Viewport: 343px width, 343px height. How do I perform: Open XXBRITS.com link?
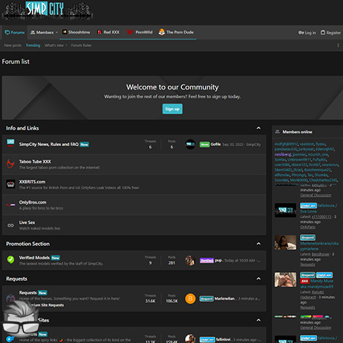tap(32, 182)
